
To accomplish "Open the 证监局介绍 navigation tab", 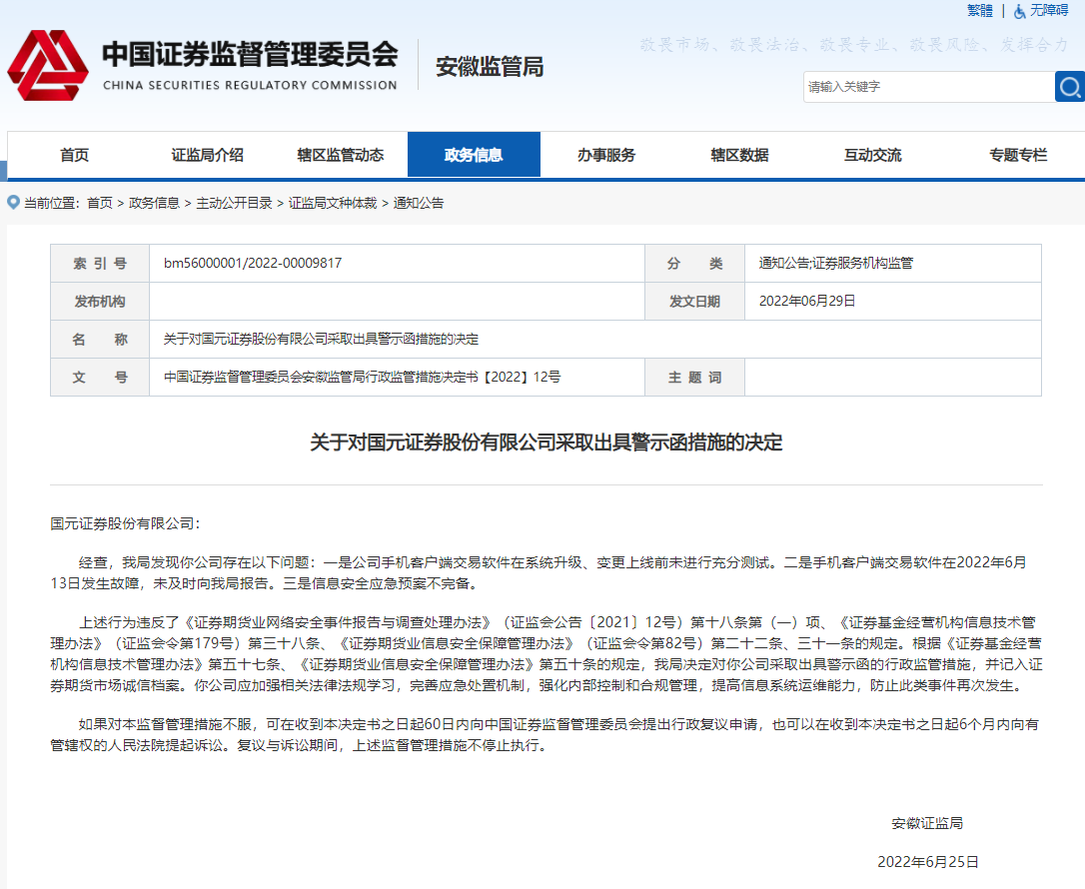I will click(x=207, y=155).
